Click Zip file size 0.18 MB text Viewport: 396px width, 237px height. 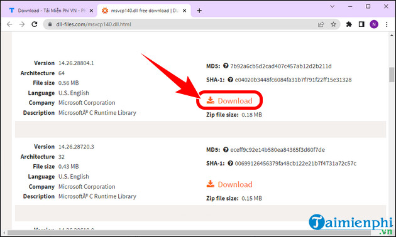tap(234, 115)
